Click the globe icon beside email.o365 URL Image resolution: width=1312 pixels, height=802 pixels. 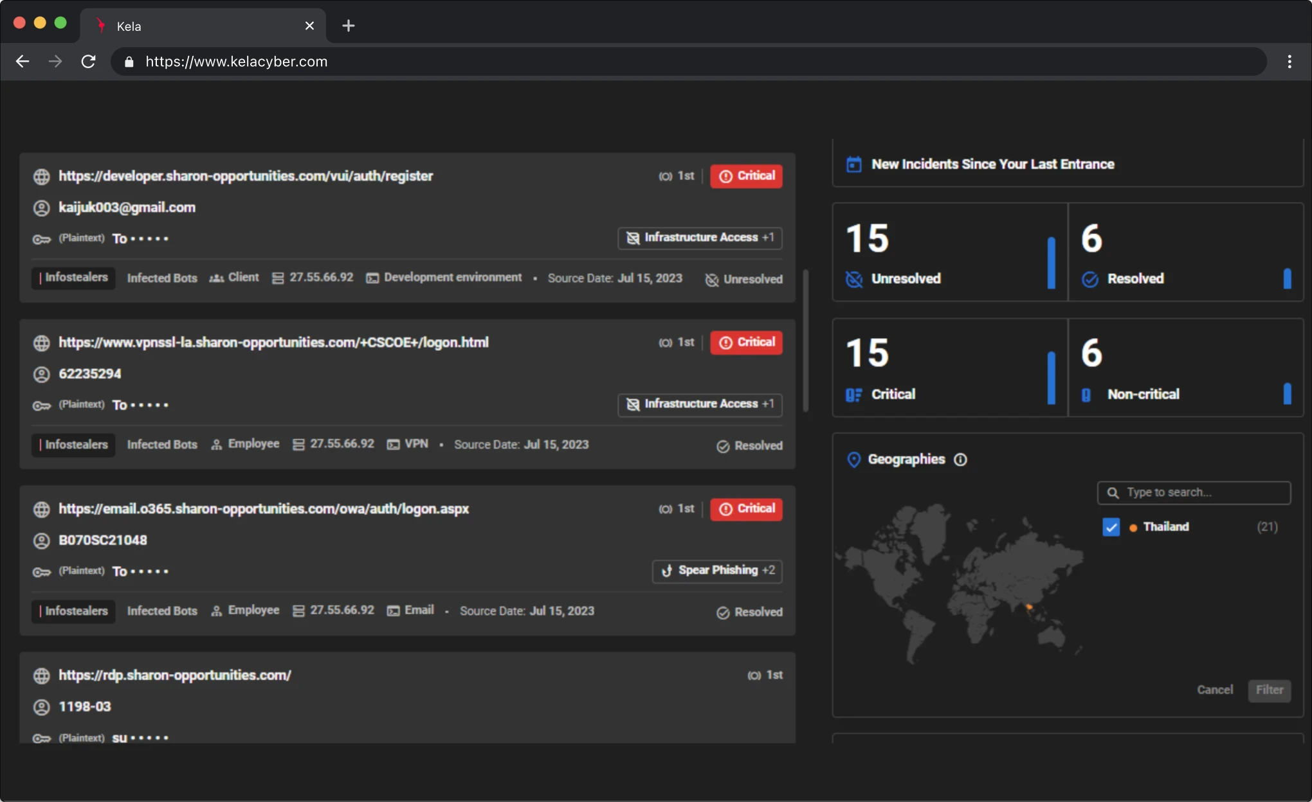tap(42, 510)
